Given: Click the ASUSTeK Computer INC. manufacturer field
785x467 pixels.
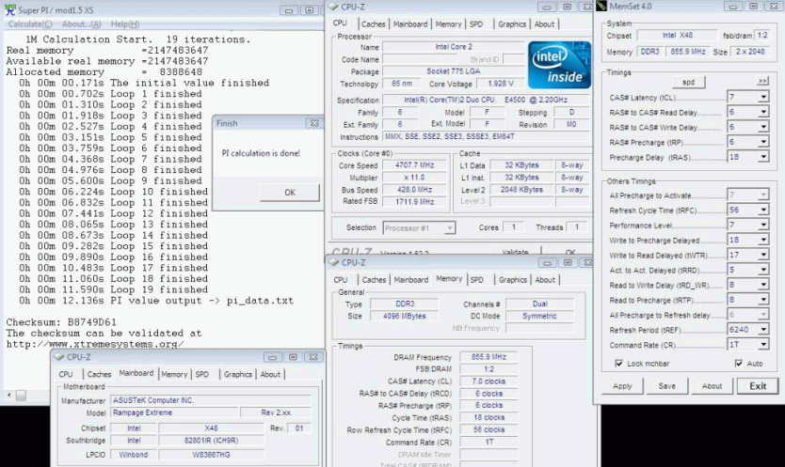Looking at the screenshot, I should 211,400.
